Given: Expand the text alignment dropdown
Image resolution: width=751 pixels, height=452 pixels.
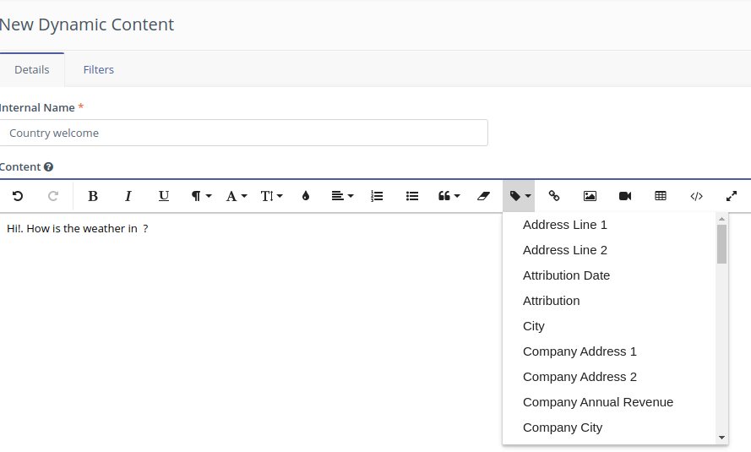Looking at the screenshot, I should point(342,196).
